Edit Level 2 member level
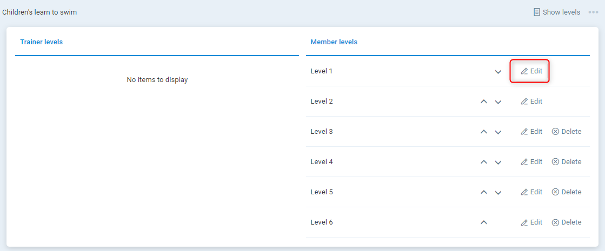Screen dimensions: 605x251 pyautogui.click(x=531, y=101)
